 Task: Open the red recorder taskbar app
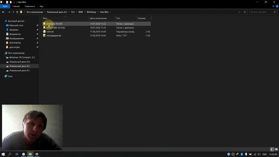37,154
